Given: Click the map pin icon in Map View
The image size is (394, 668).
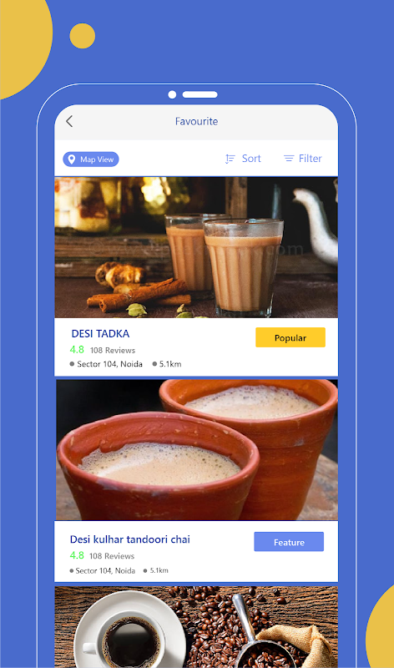Looking at the screenshot, I should click(x=72, y=159).
